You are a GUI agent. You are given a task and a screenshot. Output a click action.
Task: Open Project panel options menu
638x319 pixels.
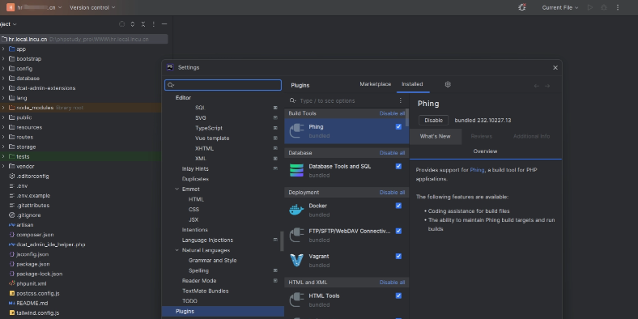coord(153,24)
